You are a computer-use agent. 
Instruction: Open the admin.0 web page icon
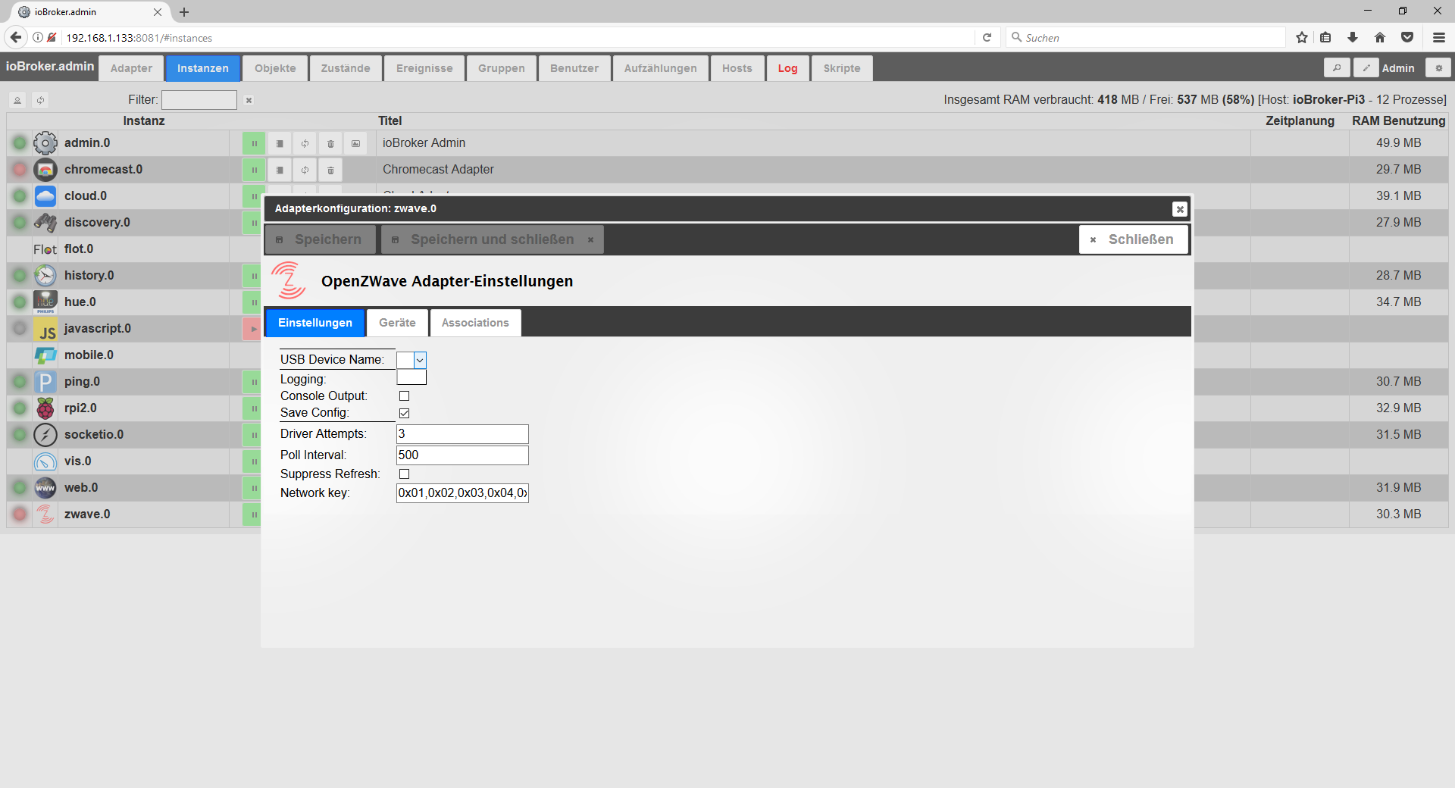356,143
